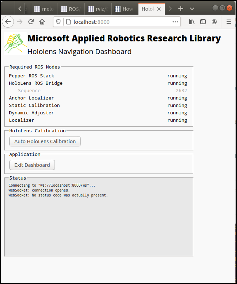Viewport: 237px width, 284px height.
Task: Open the Firefox account avatar icon
Action: (x=214, y=22)
